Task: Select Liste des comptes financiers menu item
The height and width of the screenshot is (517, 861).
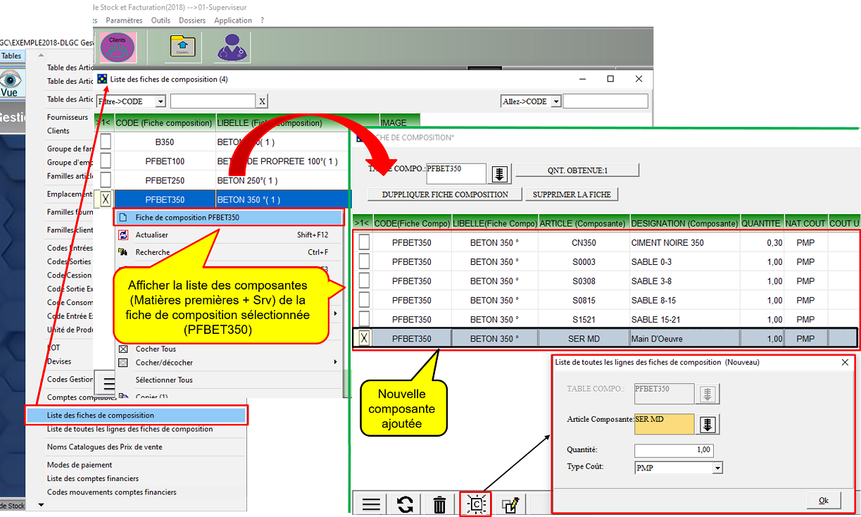Action: pyautogui.click(x=93, y=478)
